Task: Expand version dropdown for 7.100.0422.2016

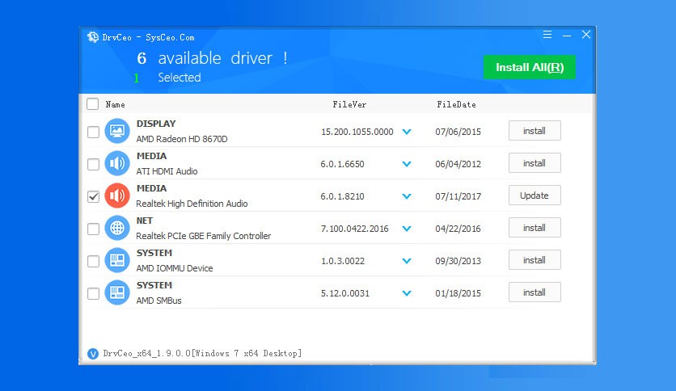Action: pos(407,229)
